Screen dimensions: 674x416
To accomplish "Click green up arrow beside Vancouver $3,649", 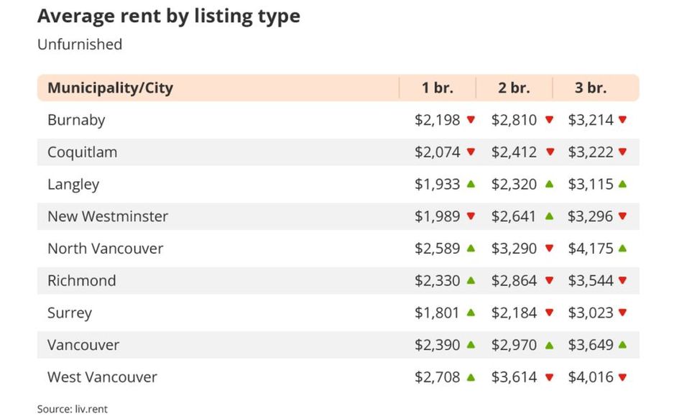I will 622,345.
